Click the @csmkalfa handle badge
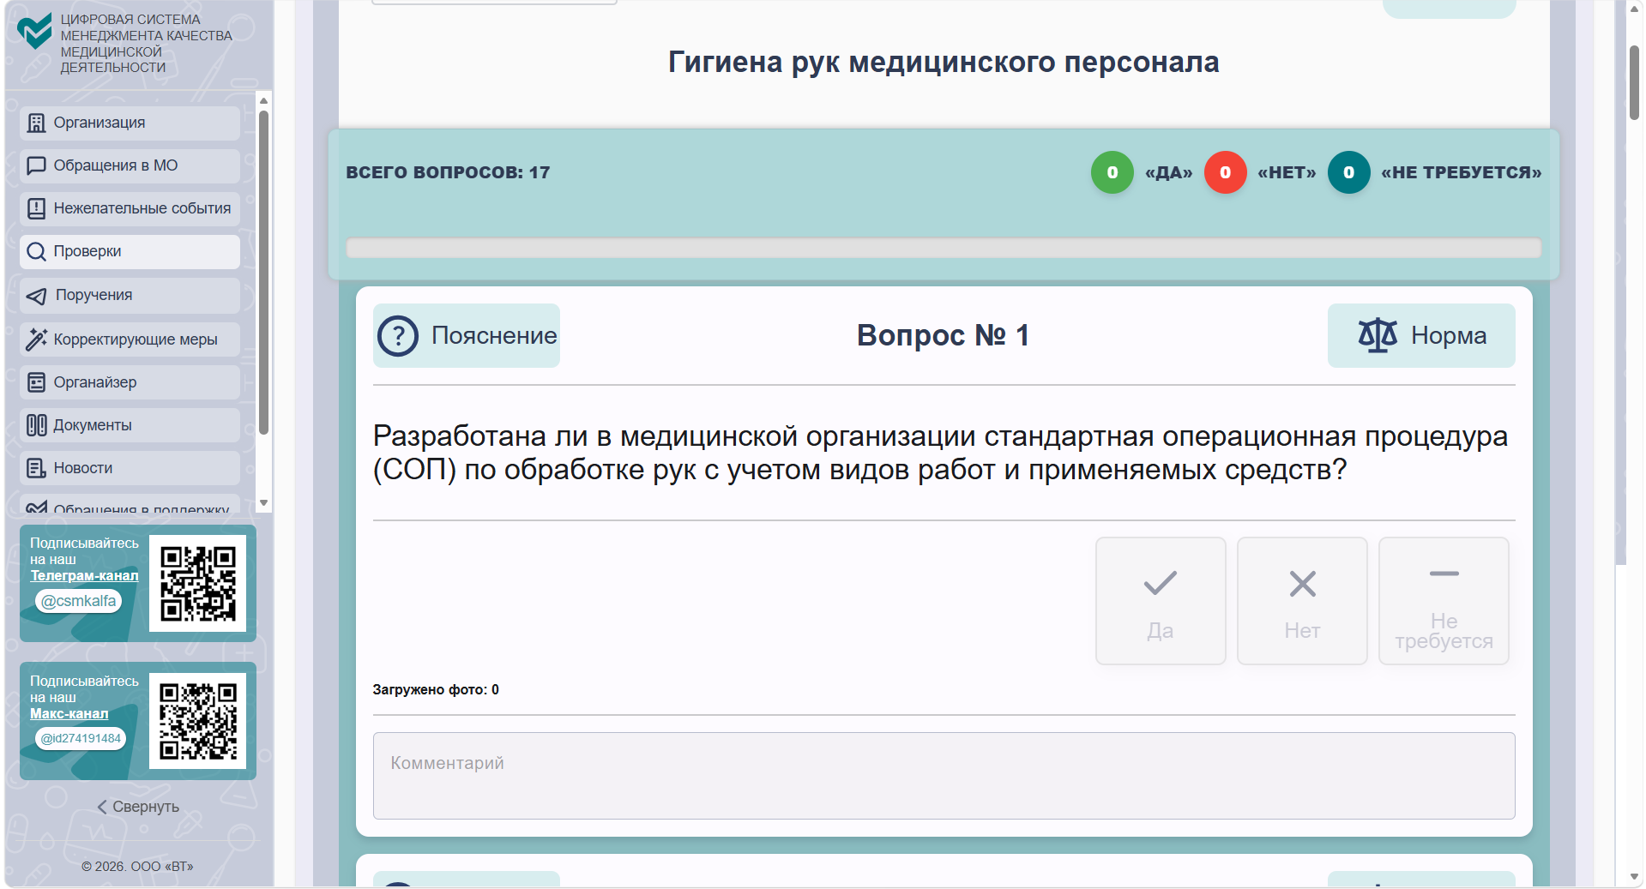Image resolution: width=1646 pixels, height=889 pixels. (x=78, y=602)
